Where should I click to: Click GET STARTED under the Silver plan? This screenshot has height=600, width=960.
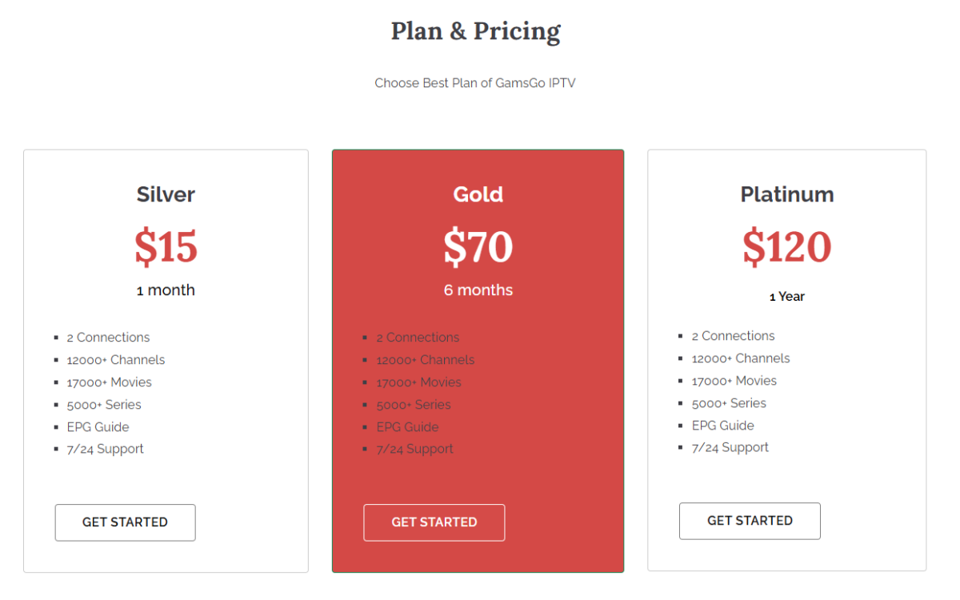point(125,522)
